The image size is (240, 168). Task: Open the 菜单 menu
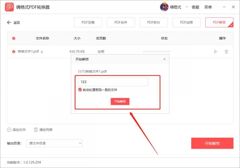208,7
